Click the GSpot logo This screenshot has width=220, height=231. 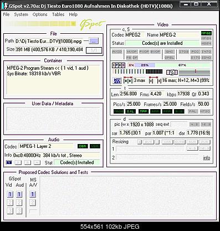point(92,24)
